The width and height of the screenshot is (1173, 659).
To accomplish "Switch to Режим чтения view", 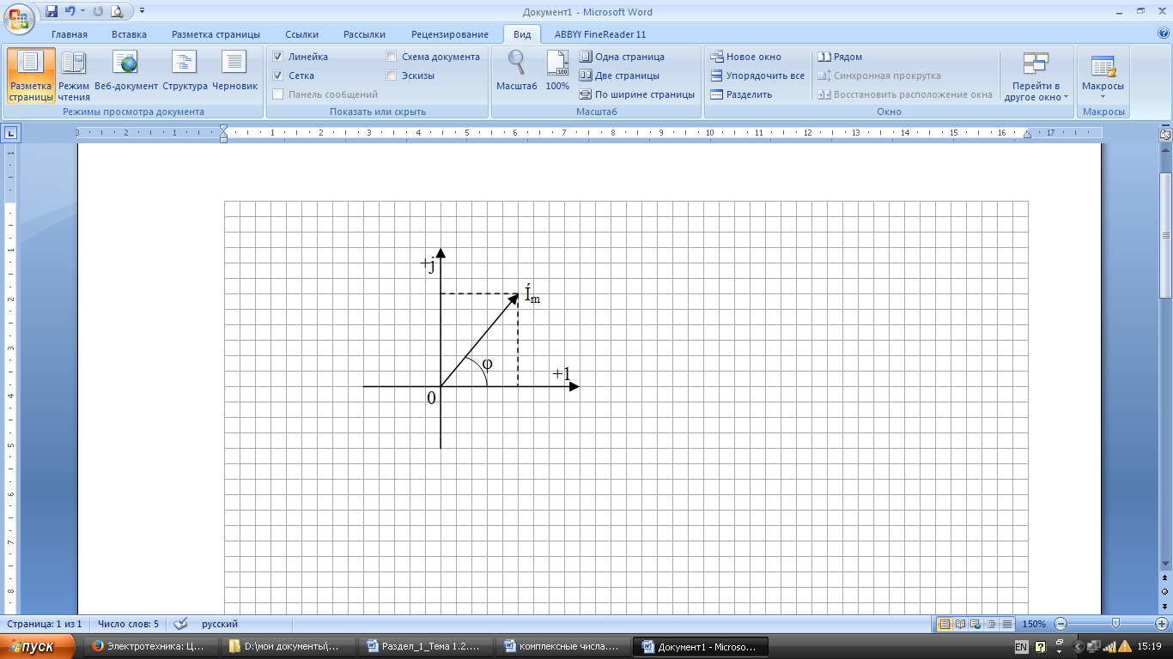I will click(74, 76).
